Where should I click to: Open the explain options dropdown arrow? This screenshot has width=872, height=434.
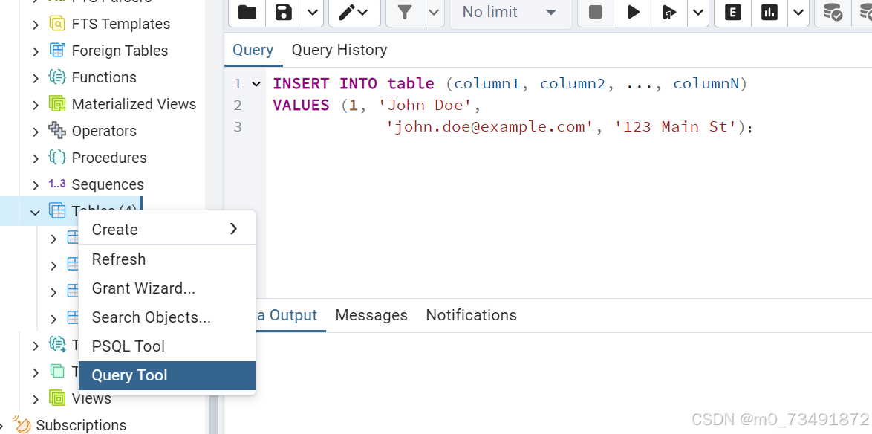click(798, 12)
